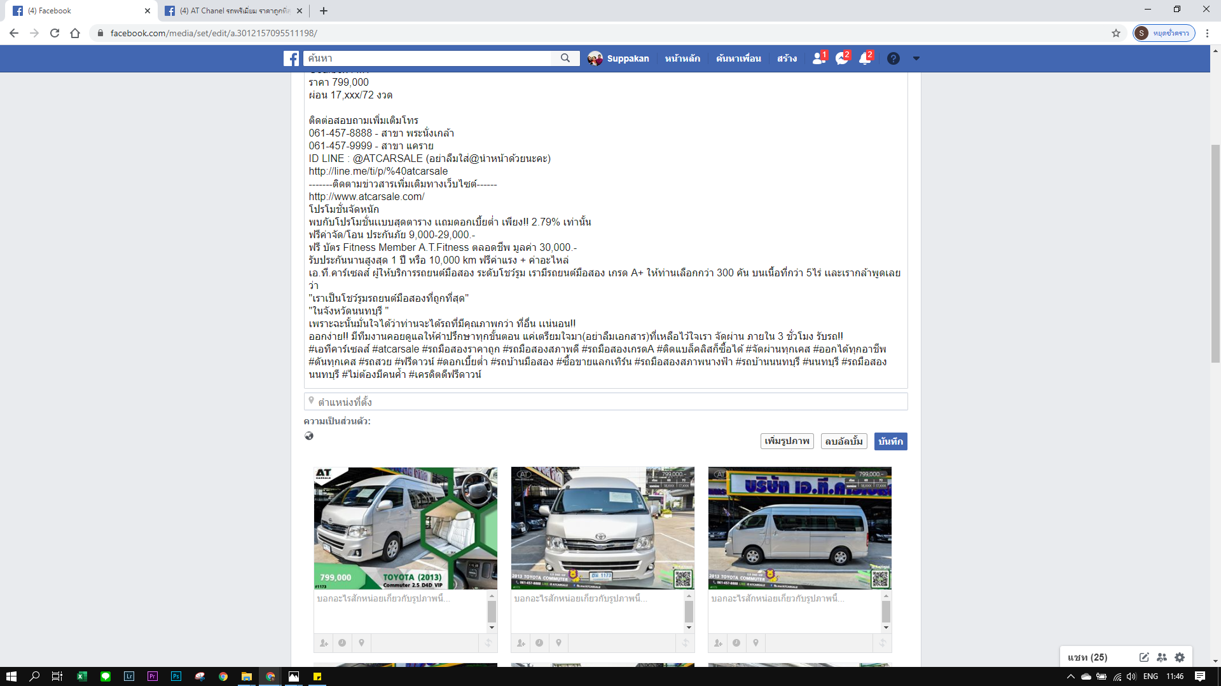
Task: Open LINE app from the taskbar
Action: 106,676
